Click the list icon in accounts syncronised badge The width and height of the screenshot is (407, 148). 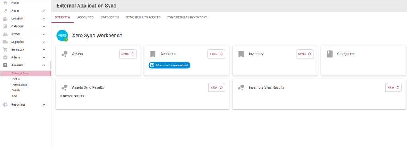[x=152, y=65]
